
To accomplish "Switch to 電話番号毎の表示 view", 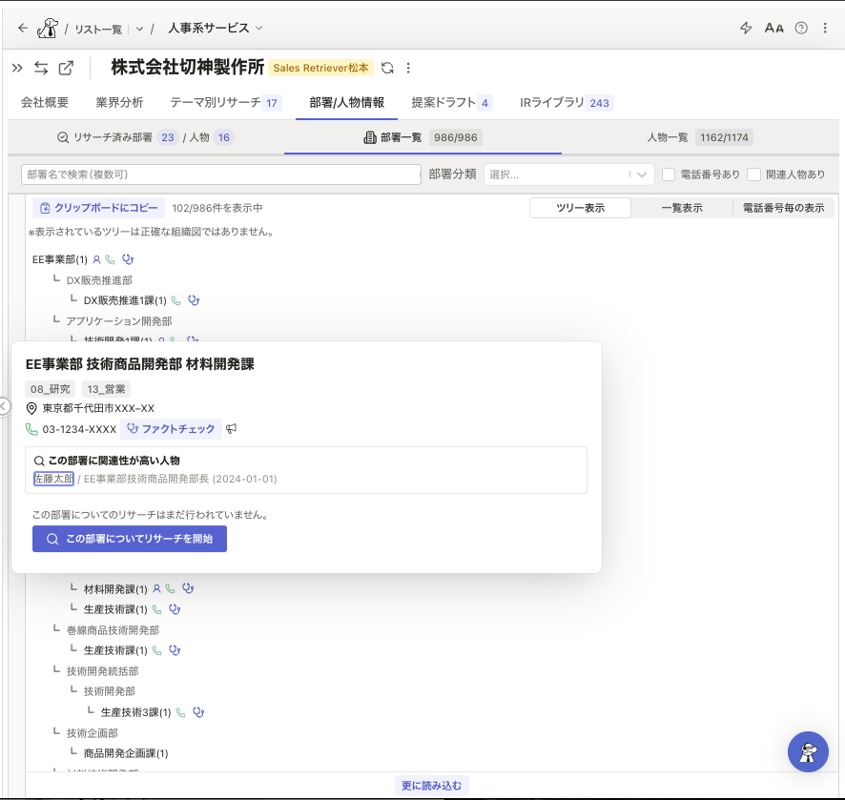I will [784, 208].
